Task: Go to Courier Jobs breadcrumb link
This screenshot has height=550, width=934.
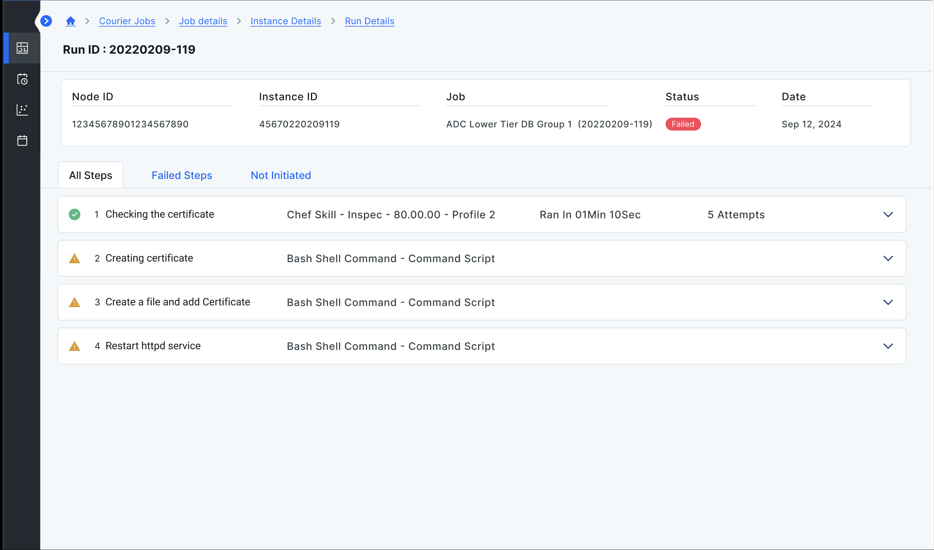Action: [127, 21]
